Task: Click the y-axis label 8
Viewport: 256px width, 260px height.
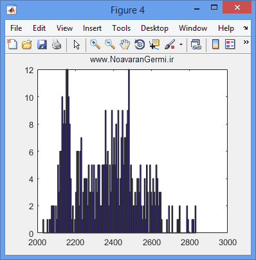Action: pyautogui.click(x=32, y=125)
